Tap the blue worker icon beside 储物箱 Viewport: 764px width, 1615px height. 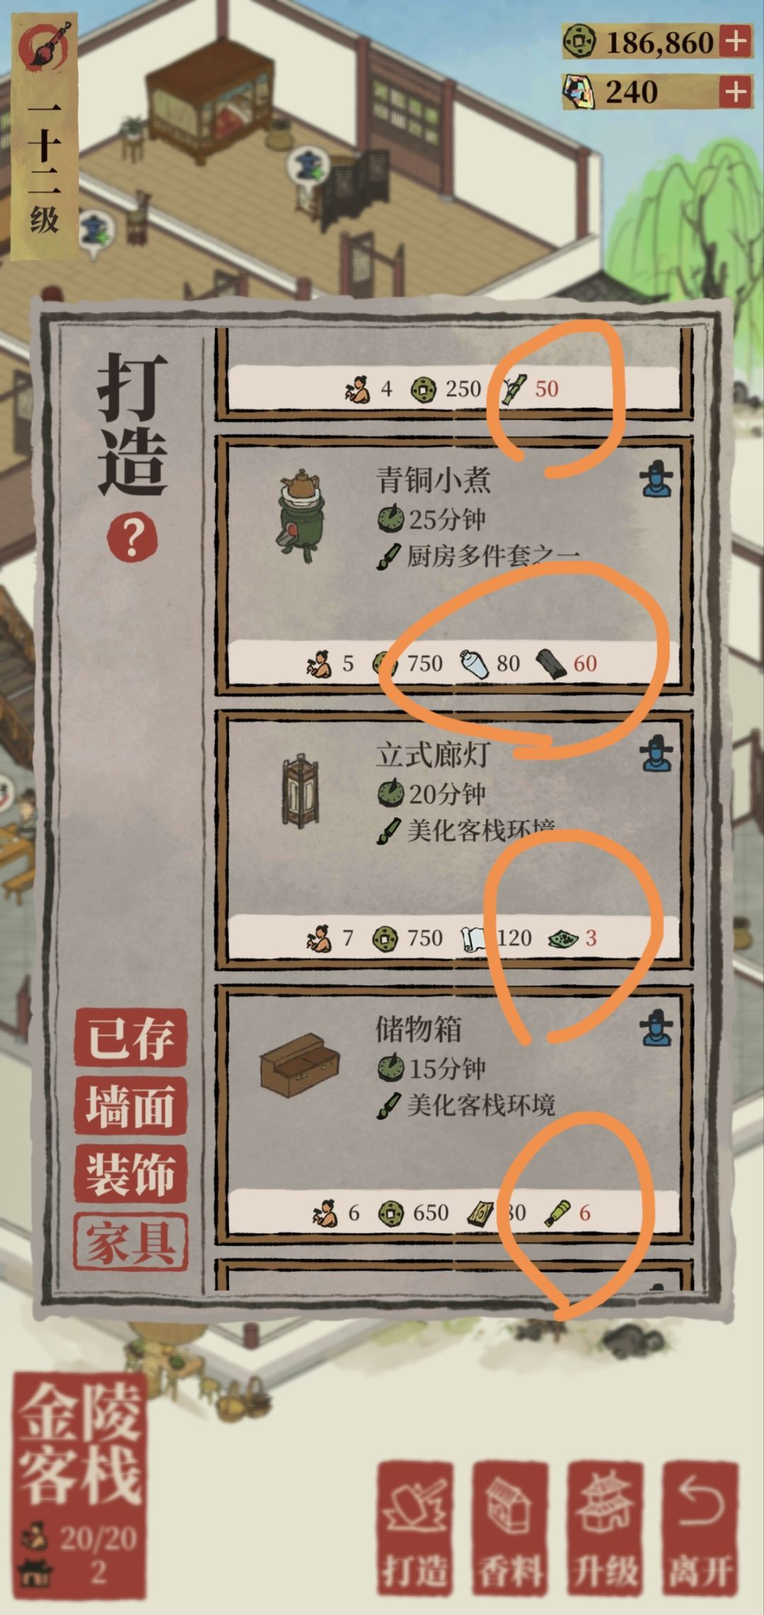point(656,1028)
